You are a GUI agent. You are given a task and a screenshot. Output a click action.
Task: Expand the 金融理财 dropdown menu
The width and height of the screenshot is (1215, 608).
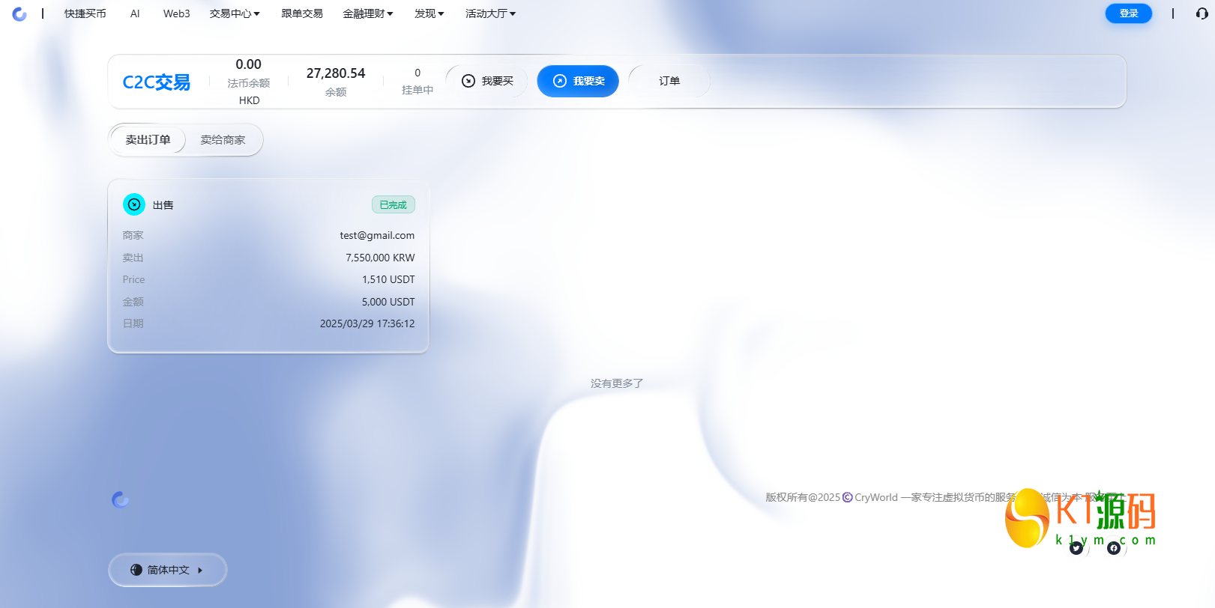368,13
